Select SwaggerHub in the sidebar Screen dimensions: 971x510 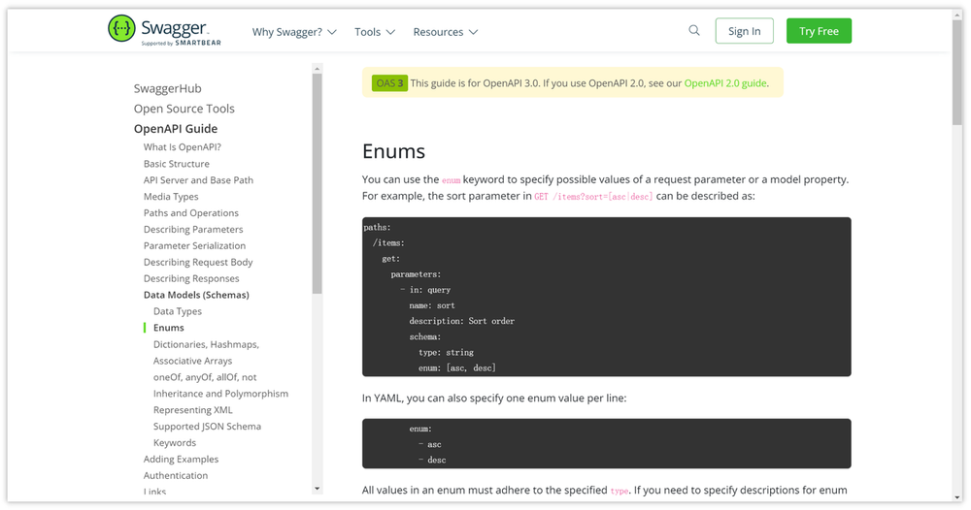(x=167, y=88)
